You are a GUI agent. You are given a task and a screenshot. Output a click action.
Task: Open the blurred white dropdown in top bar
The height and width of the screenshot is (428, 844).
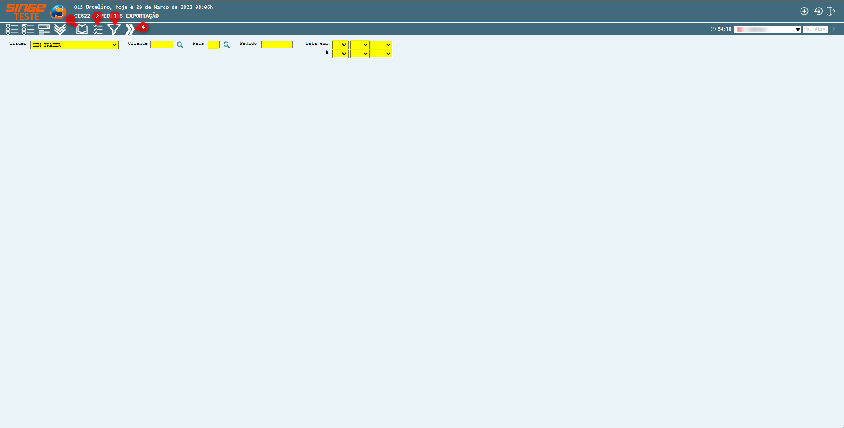tap(767, 29)
